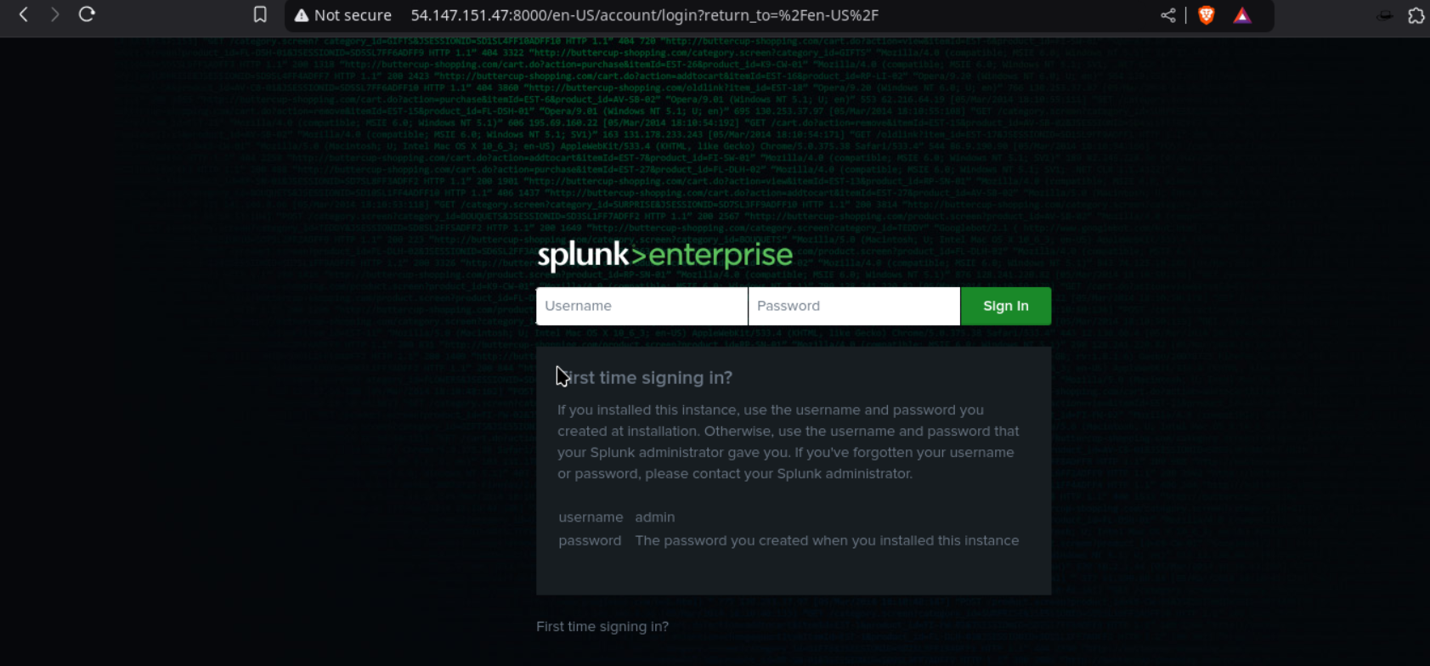Screen dimensions: 1430x666
Task: Click the password hint text in panel
Action: [x=826, y=540]
